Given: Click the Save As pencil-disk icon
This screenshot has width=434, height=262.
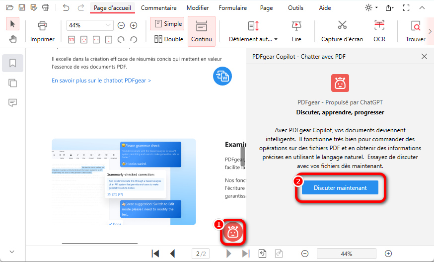Looking at the screenshot, I should 34,7.
